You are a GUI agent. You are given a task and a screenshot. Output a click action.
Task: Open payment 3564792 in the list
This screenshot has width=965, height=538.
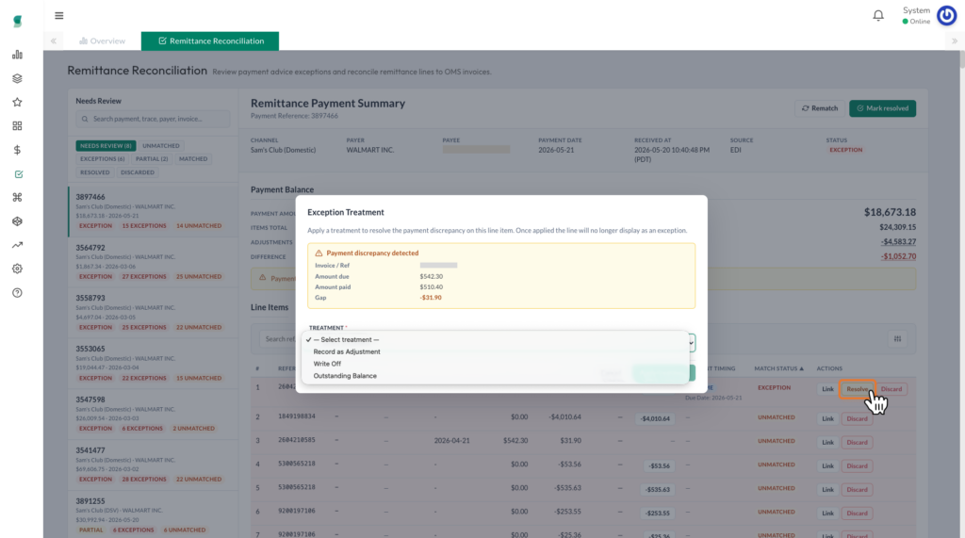[x=153, y=262]
